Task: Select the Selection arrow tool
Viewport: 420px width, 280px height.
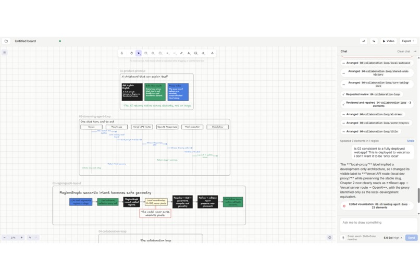Action: [x=139, y=53]
